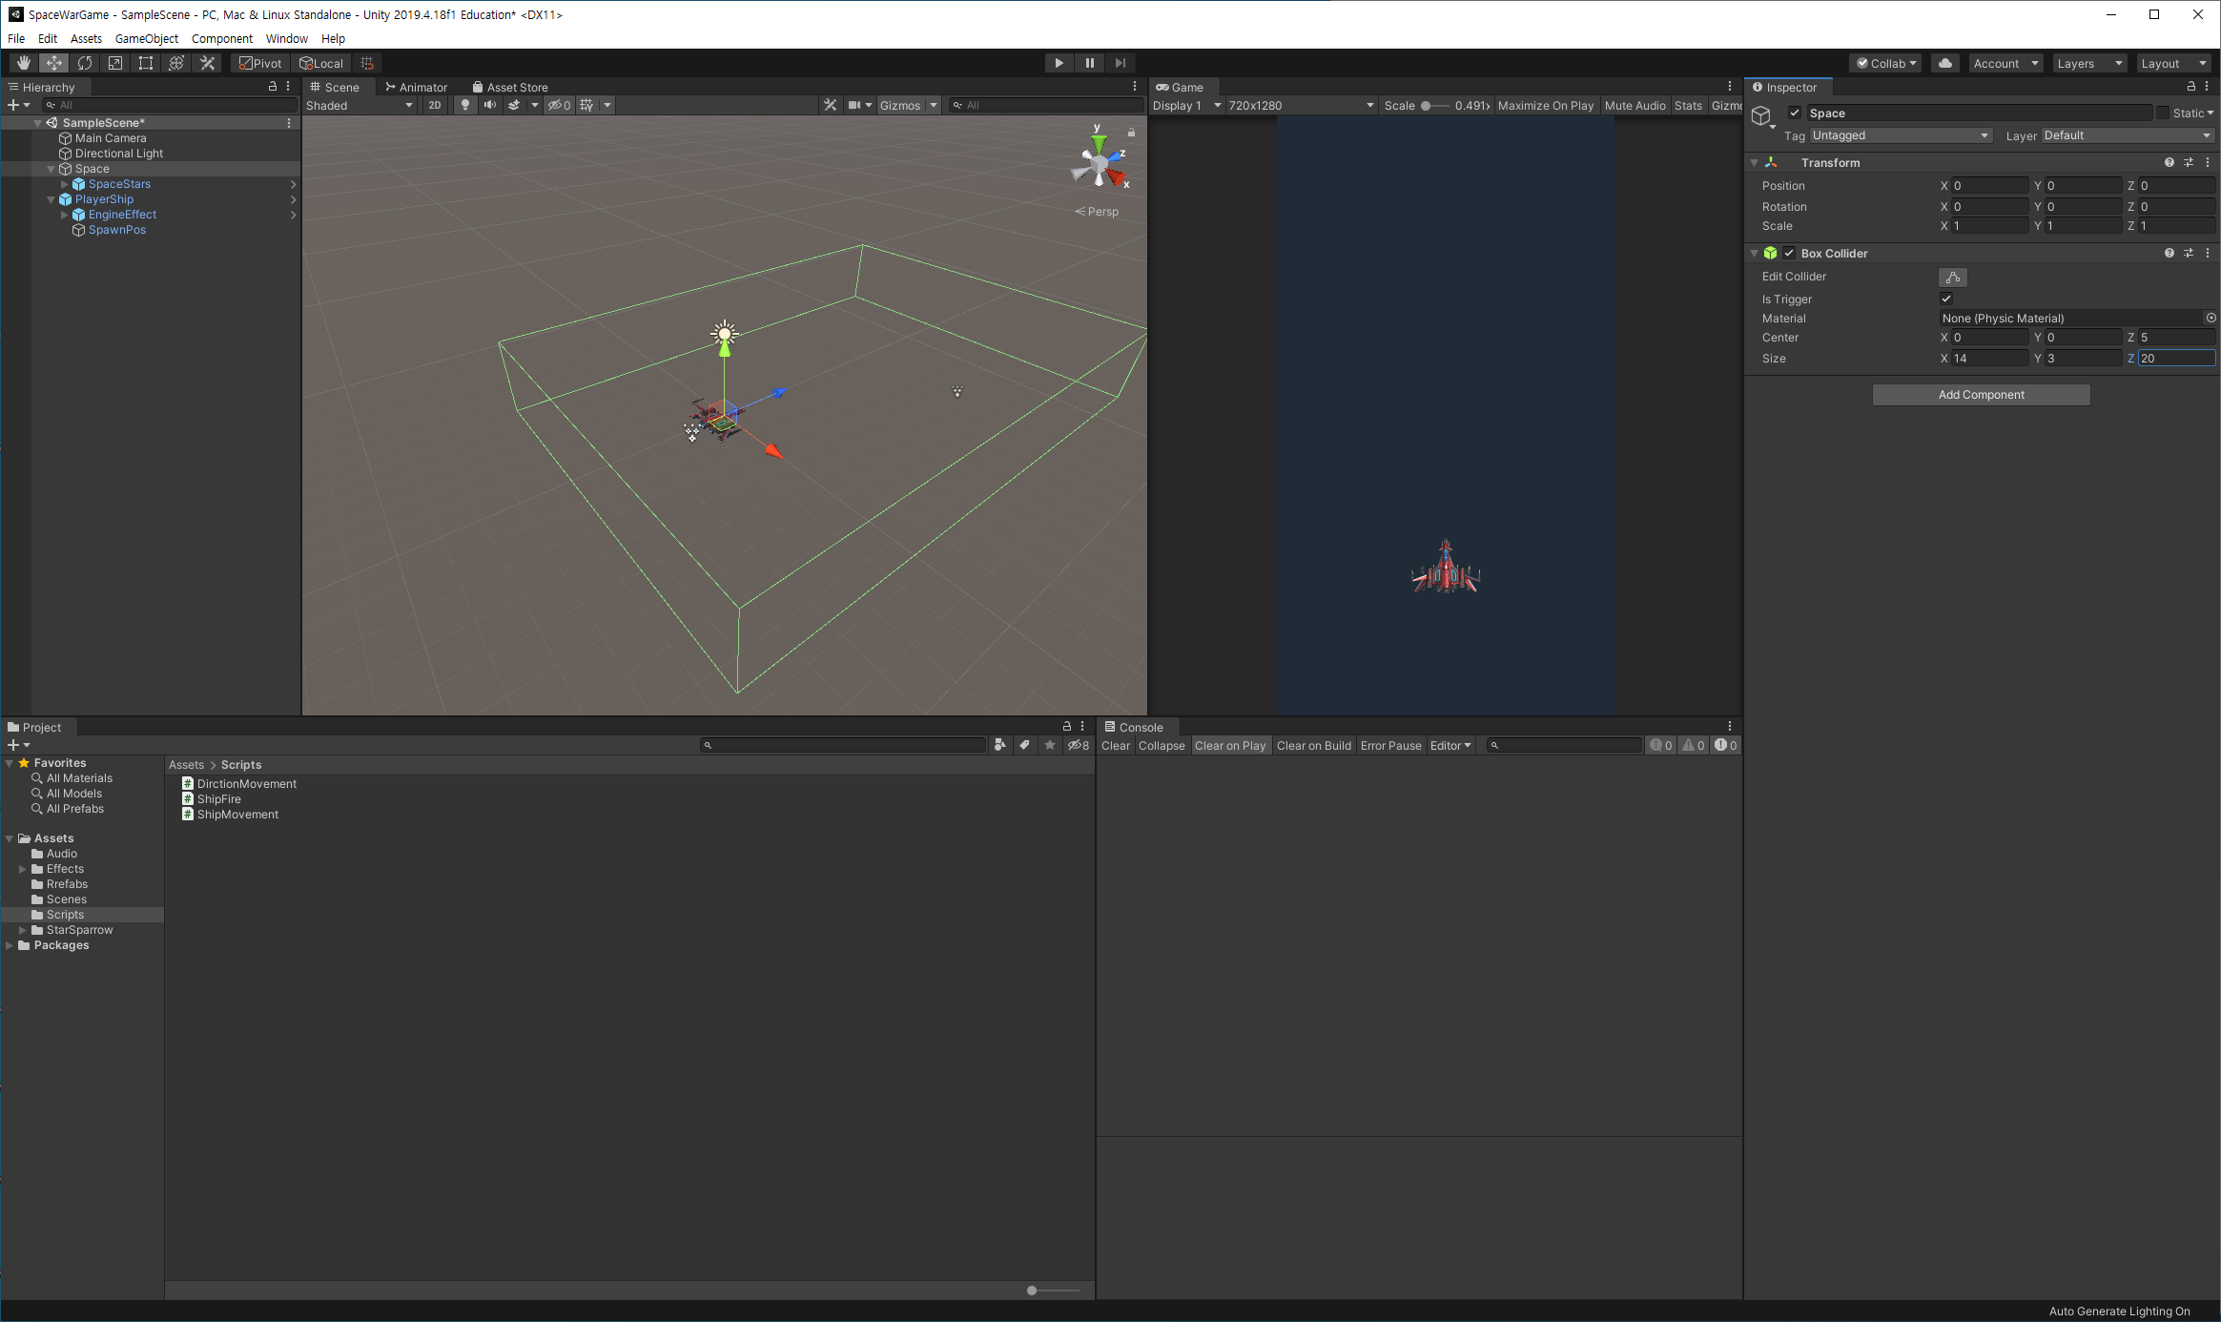The image size is (2221, 1322).
Task: Expand the SpaceStars tree item
Action: tap(65, 184)
